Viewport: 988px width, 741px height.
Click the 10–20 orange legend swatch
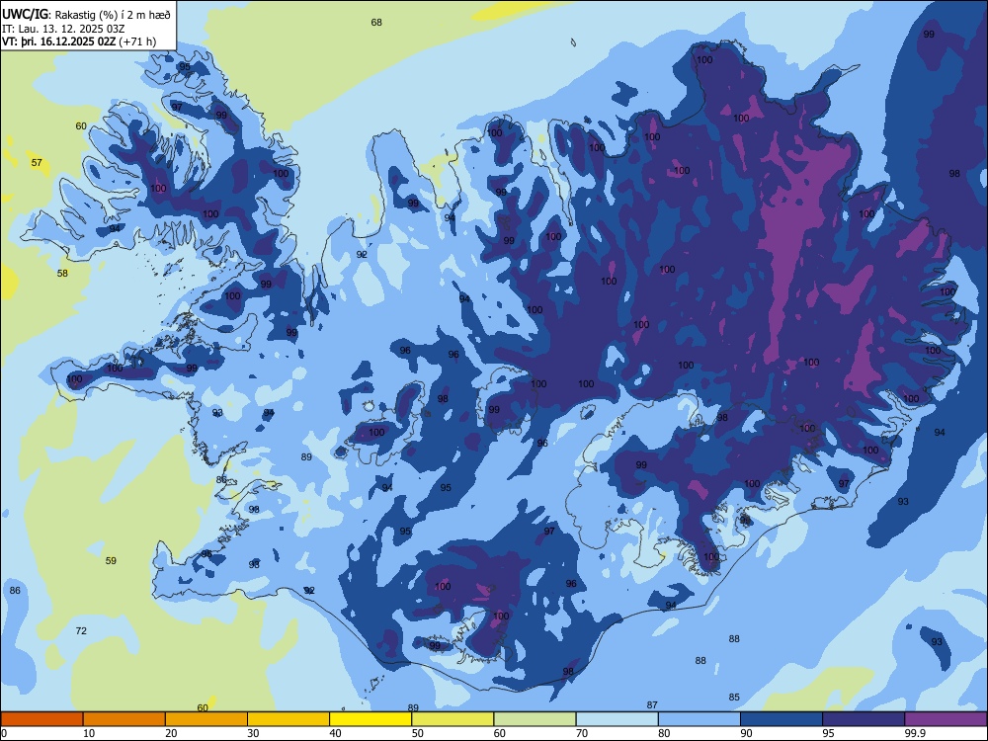click(124, 719)
